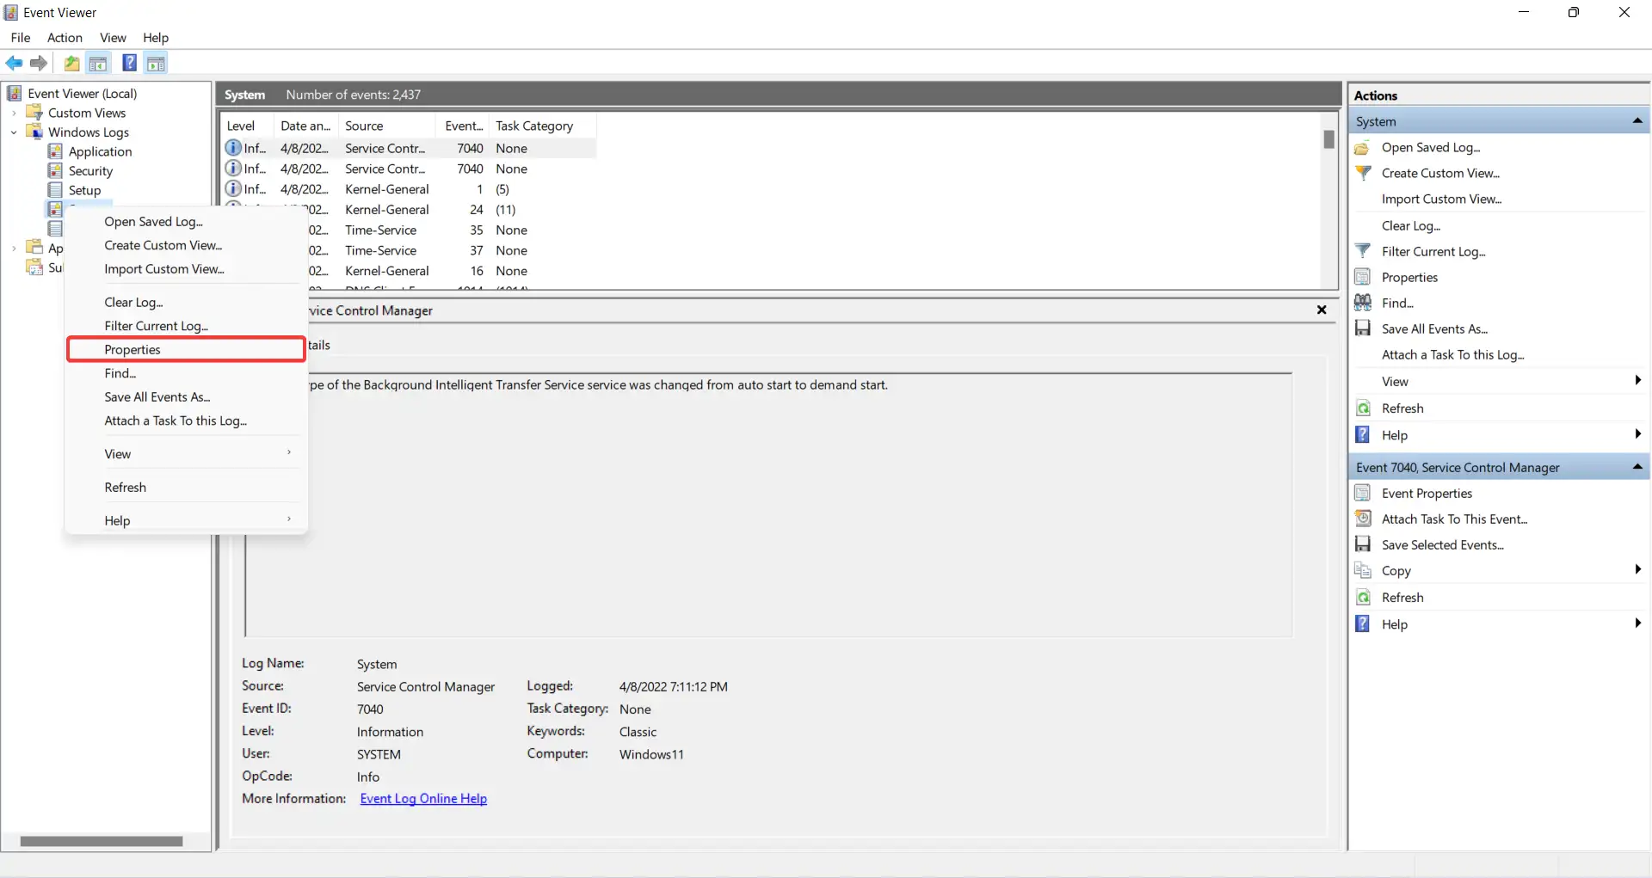Click the Filter Current Log funnel icon
Screen dimensions: 1652x878
(x=1363, y=251)
